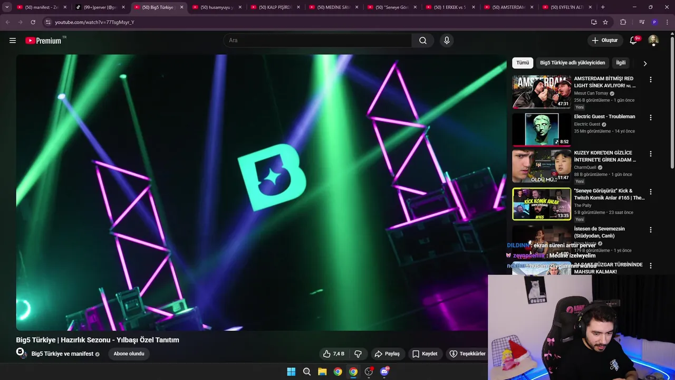Open the YouTube guide hamburger menu
The width and height of the screenshot is (675, 380).
(x=13, y=41)
